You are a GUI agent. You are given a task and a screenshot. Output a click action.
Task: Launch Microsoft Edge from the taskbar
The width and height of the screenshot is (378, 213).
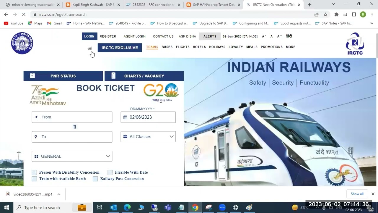coord(127,207)
